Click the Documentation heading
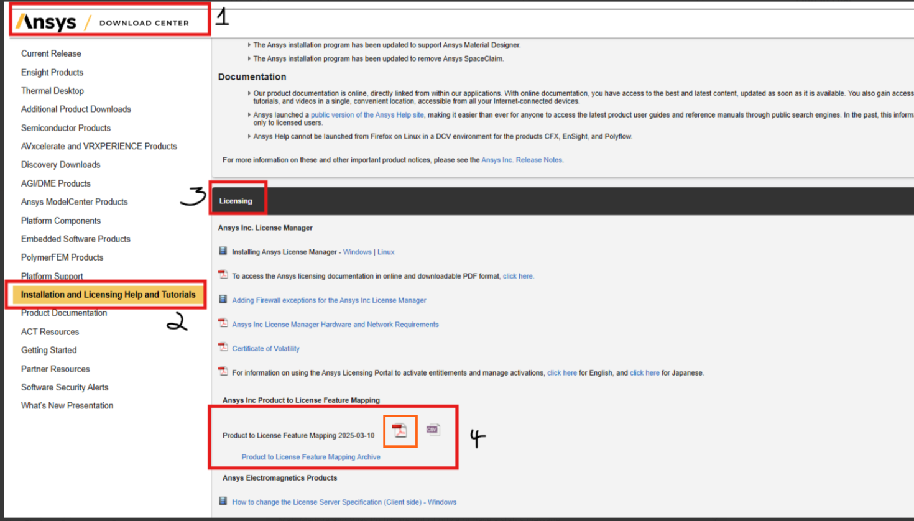914x521 pixels. pyautogui.click(x=252, y=77)
